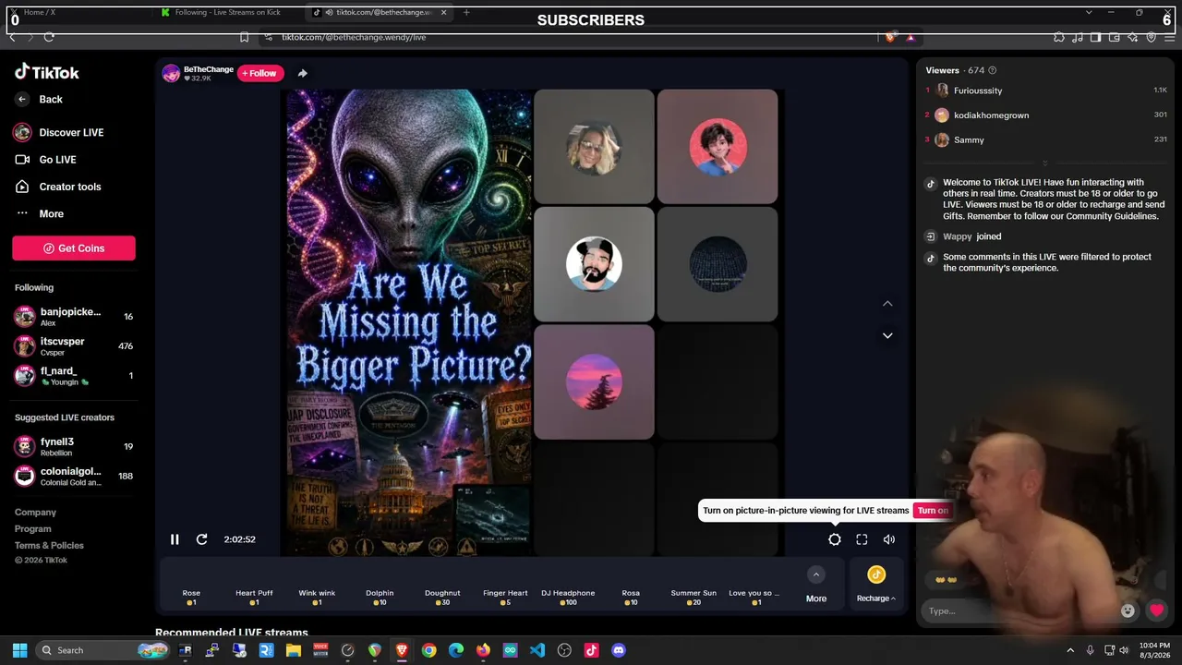Click the stream reload icon beside 2:02:52

[x=201, y=539]
